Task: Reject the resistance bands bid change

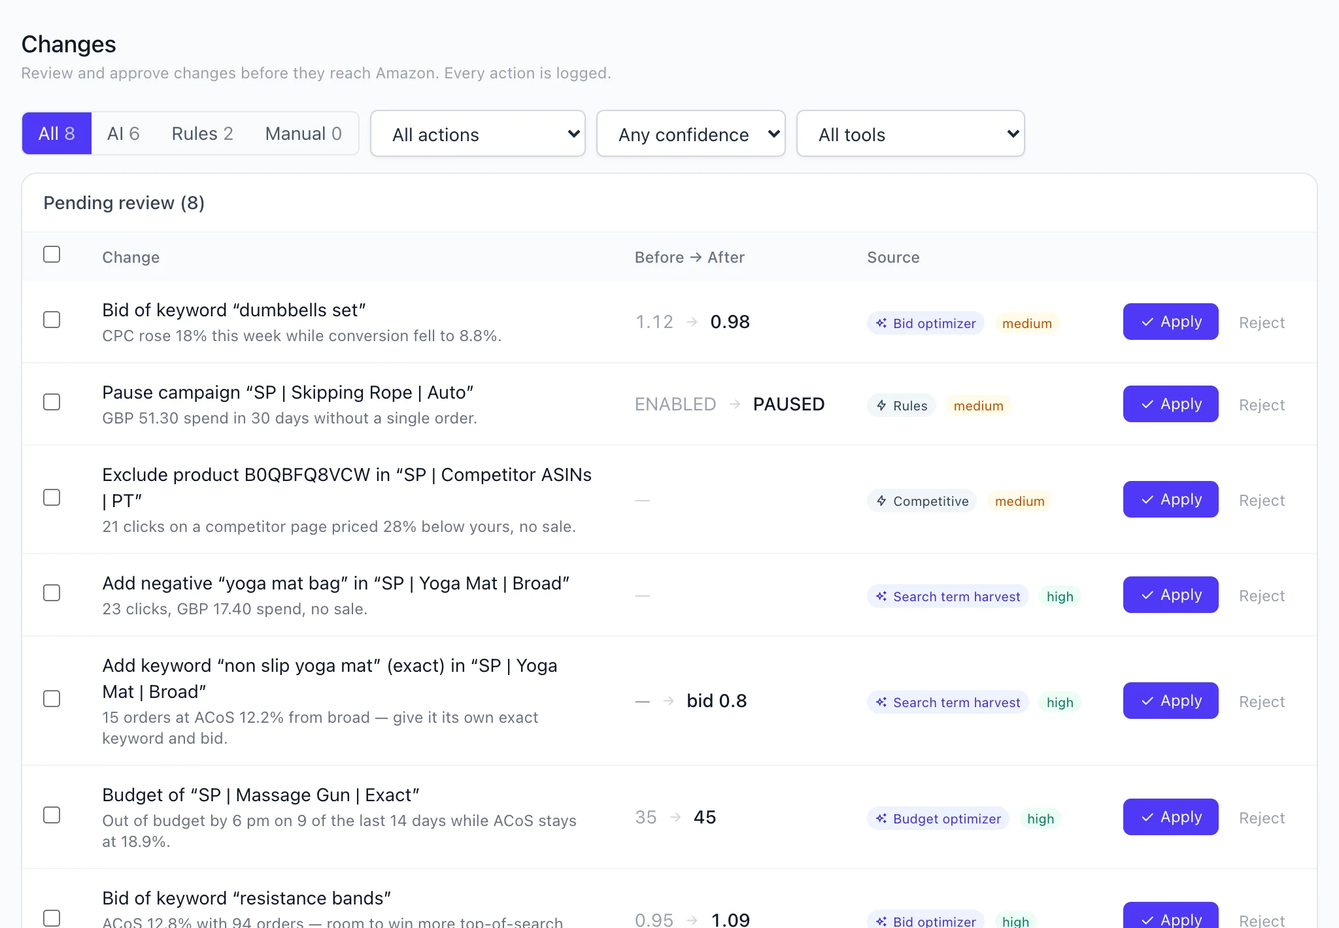Action: (1262, 920)
